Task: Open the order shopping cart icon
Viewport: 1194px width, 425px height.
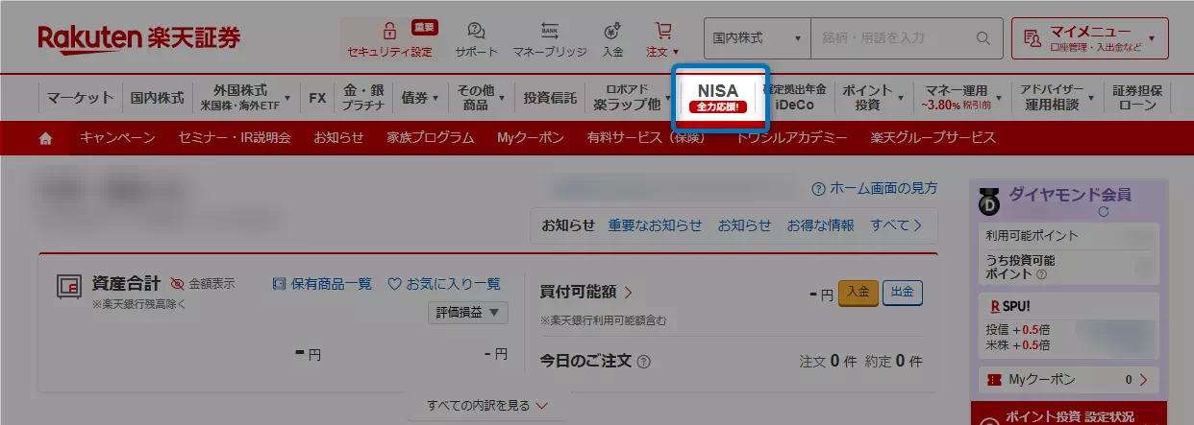Action: click(x=662, y=31)
